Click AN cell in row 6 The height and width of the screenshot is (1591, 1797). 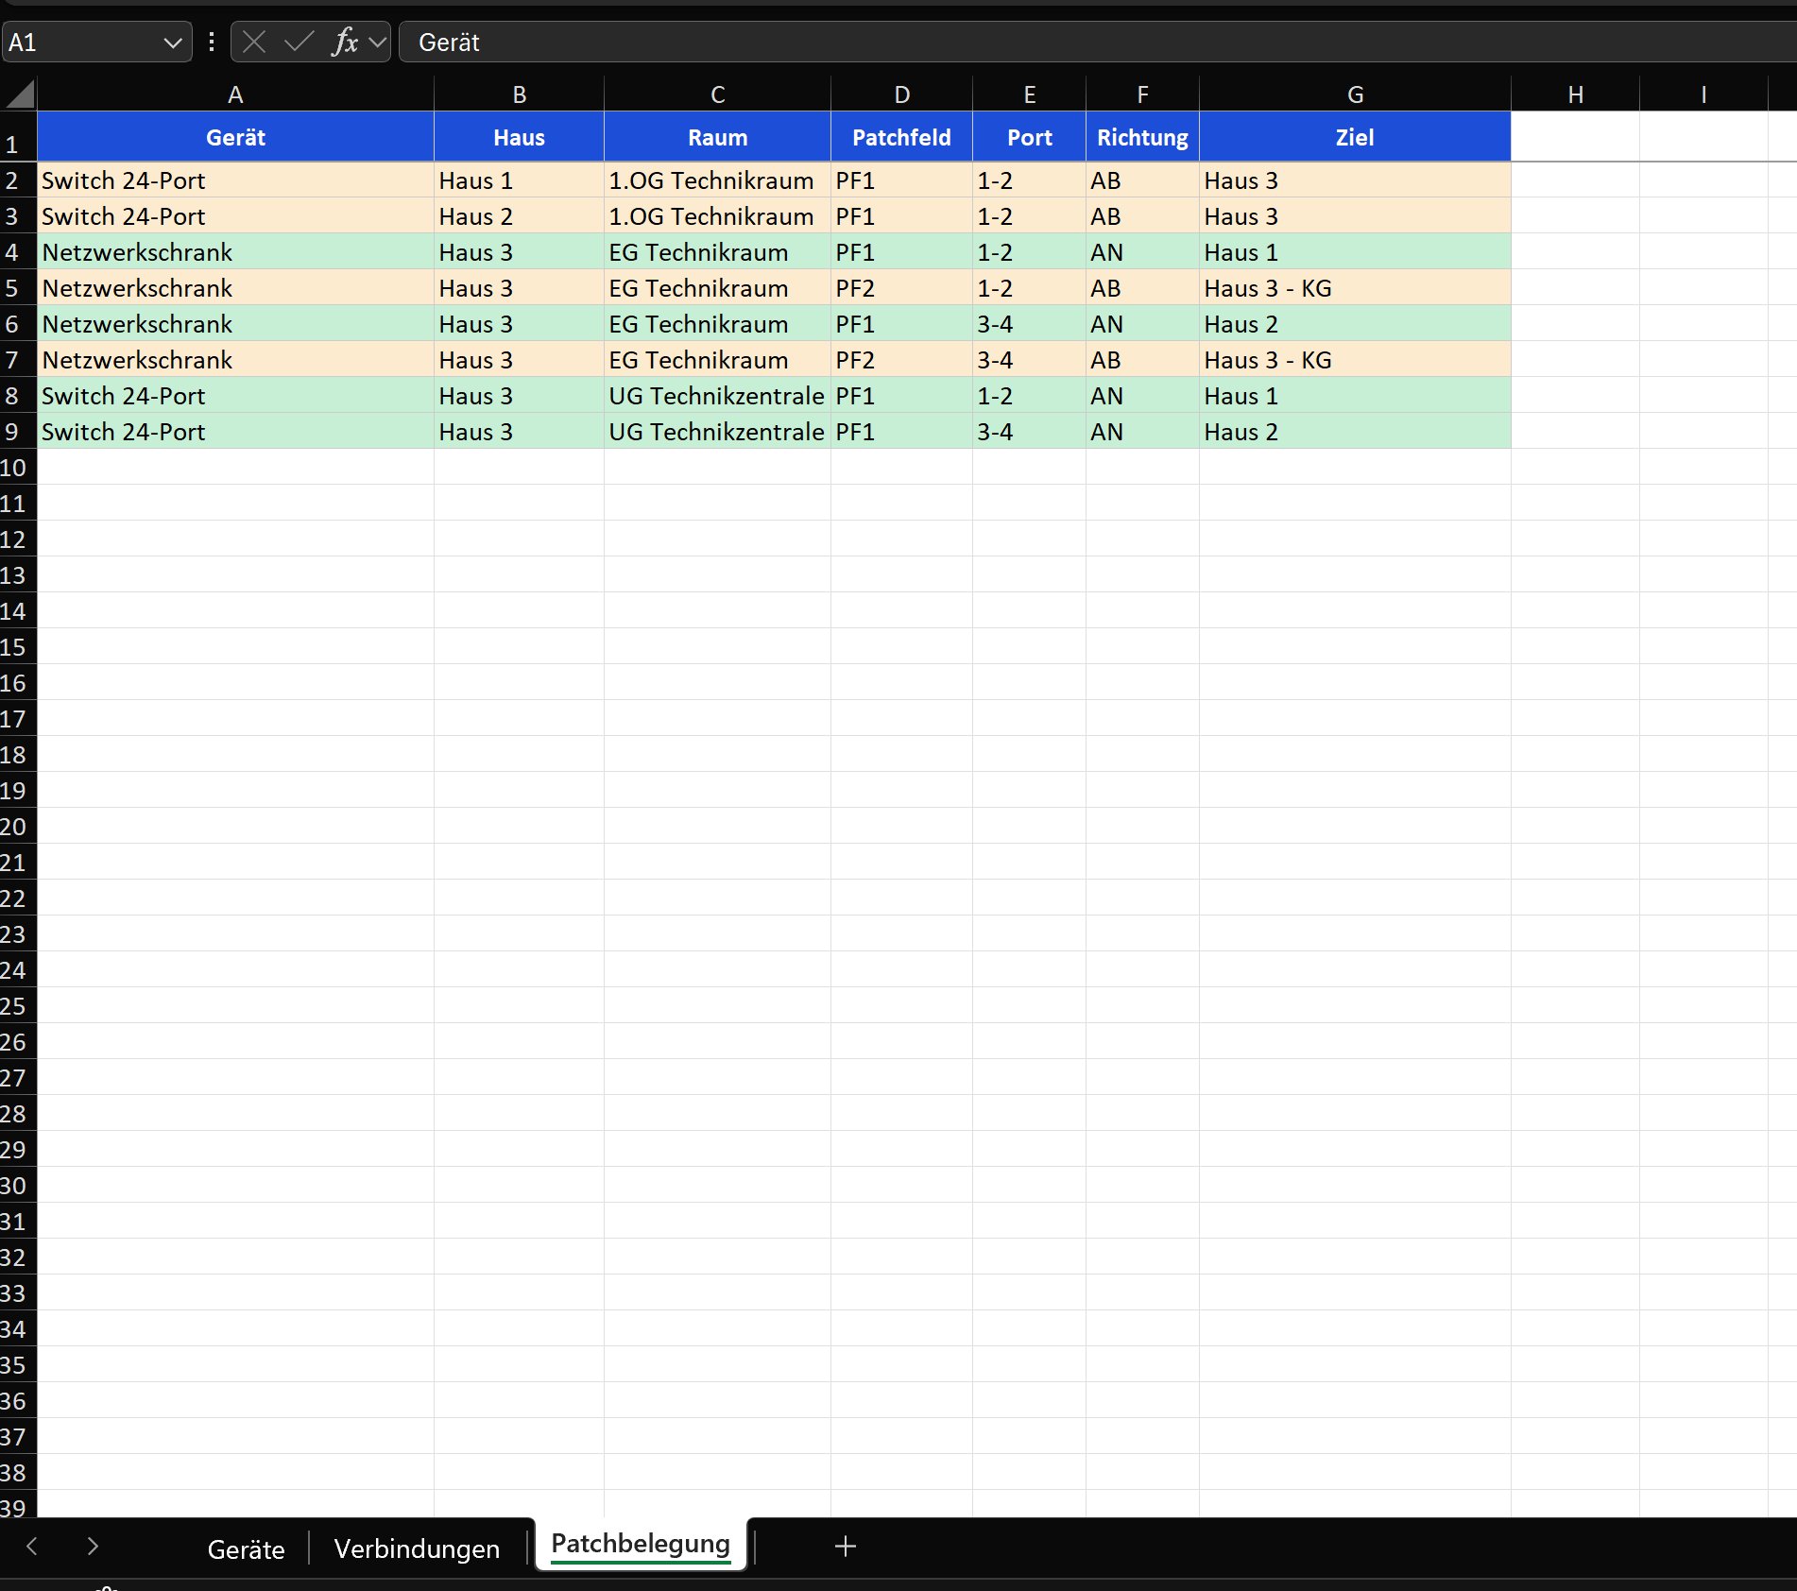pyautogui.click(x=1142, y=323)
